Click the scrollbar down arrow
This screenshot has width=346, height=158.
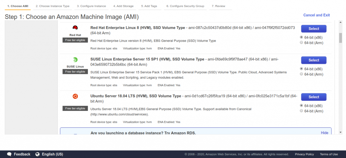click(341, 132)
